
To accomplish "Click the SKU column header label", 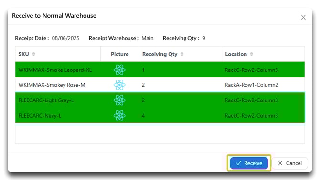I will [x=24, y=54].
